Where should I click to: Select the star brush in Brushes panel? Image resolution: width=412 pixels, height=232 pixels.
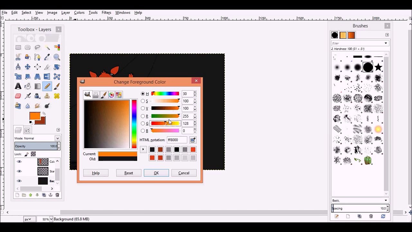[x=378, y=67]
